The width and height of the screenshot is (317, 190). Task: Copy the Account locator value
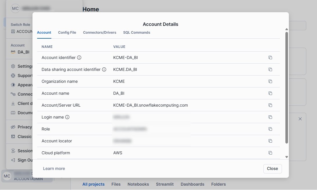[270, 141]
